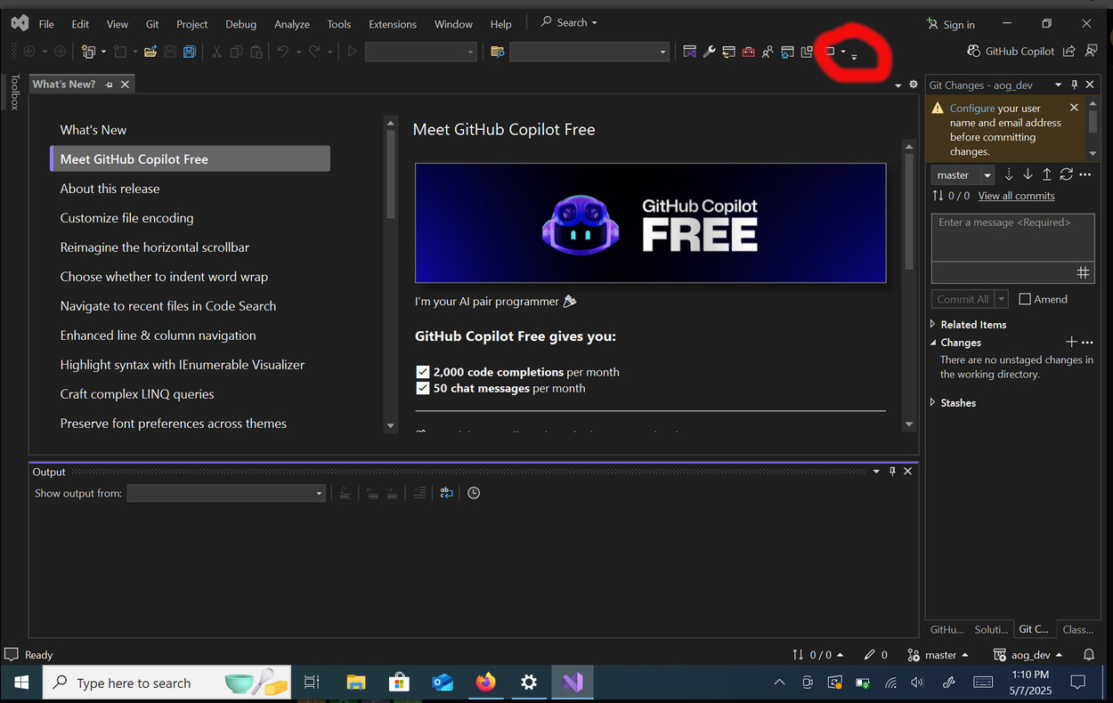Screen dimensions: 1113x703
Task: Click the settings gear icon above document area
Action: (x=913, y=85)
